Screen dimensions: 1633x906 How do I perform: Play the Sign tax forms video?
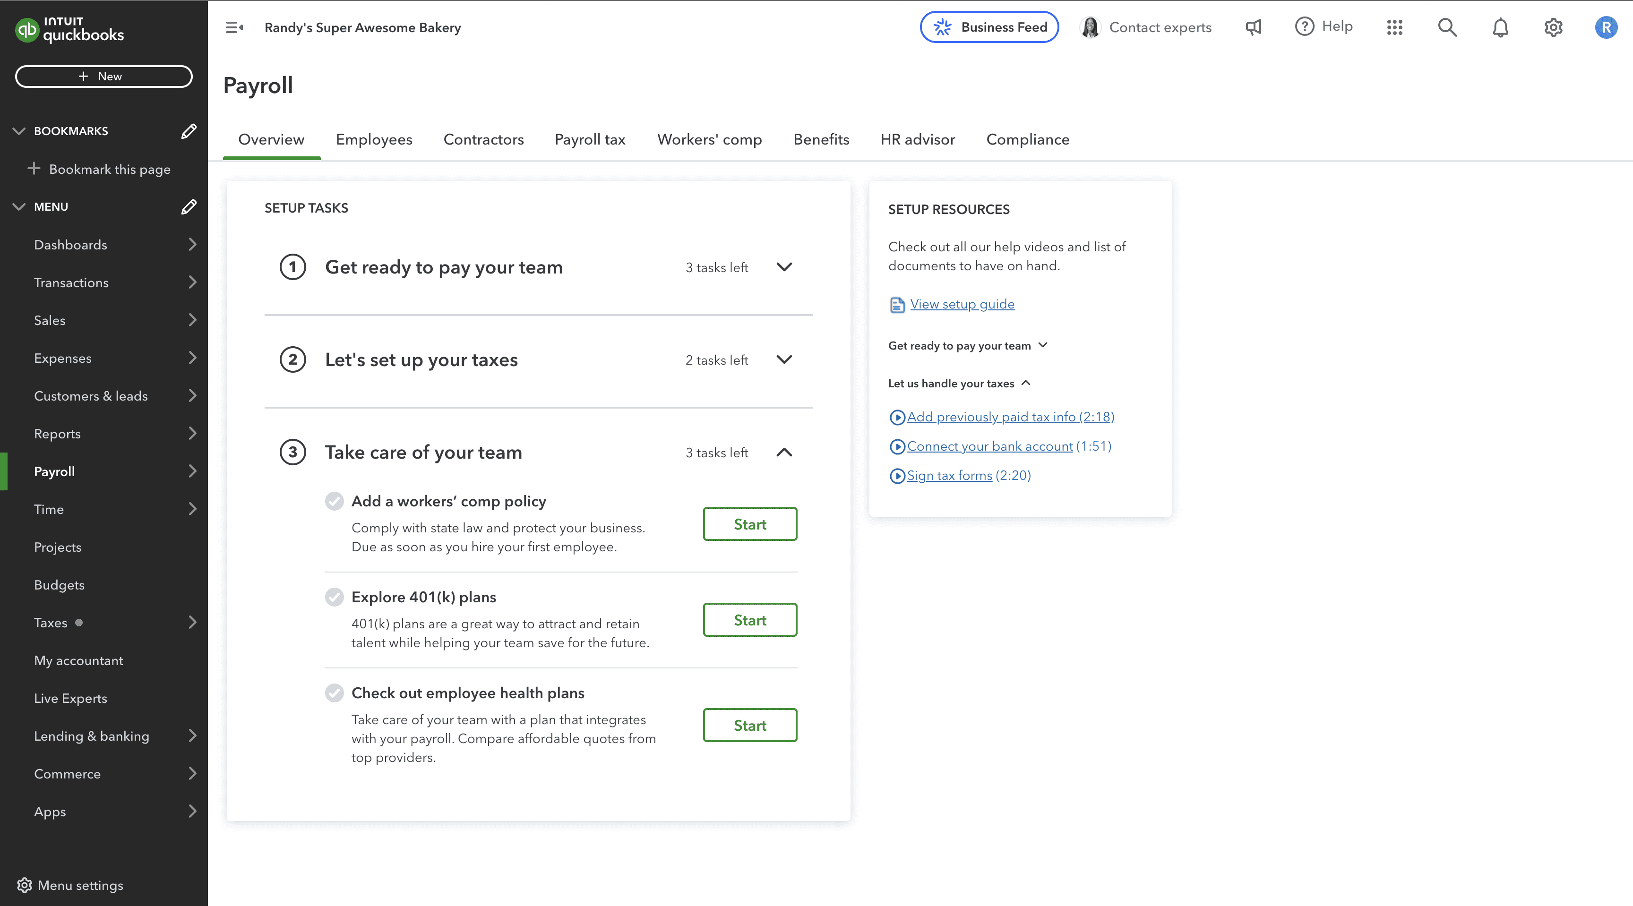[949, 475]
